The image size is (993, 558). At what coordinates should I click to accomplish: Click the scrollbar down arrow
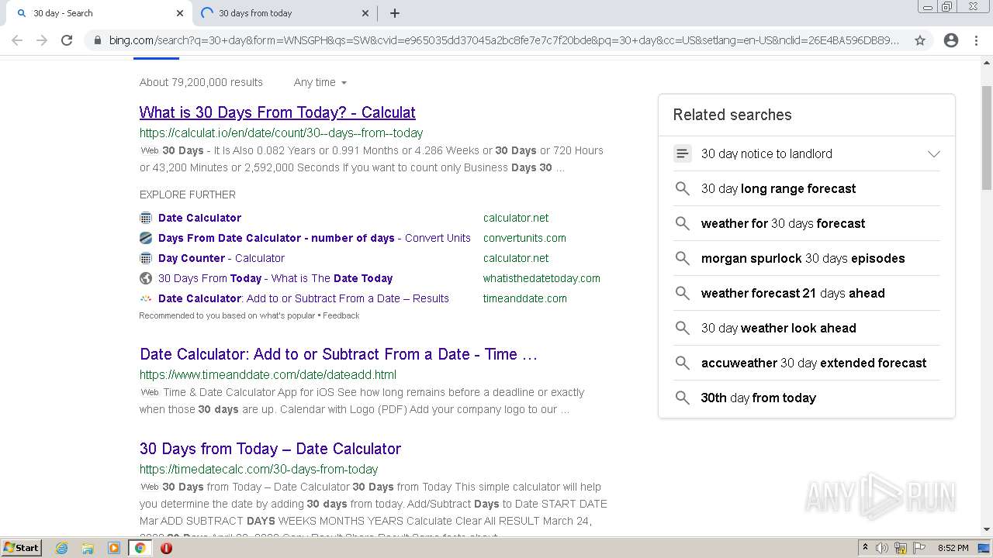pos(987,530)
